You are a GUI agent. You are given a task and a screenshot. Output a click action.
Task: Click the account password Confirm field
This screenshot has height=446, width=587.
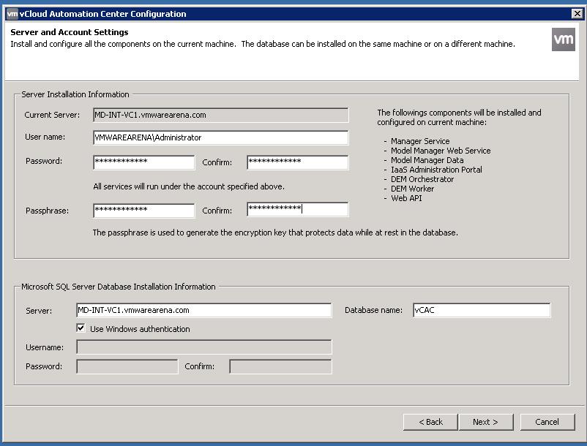point(298,162)
